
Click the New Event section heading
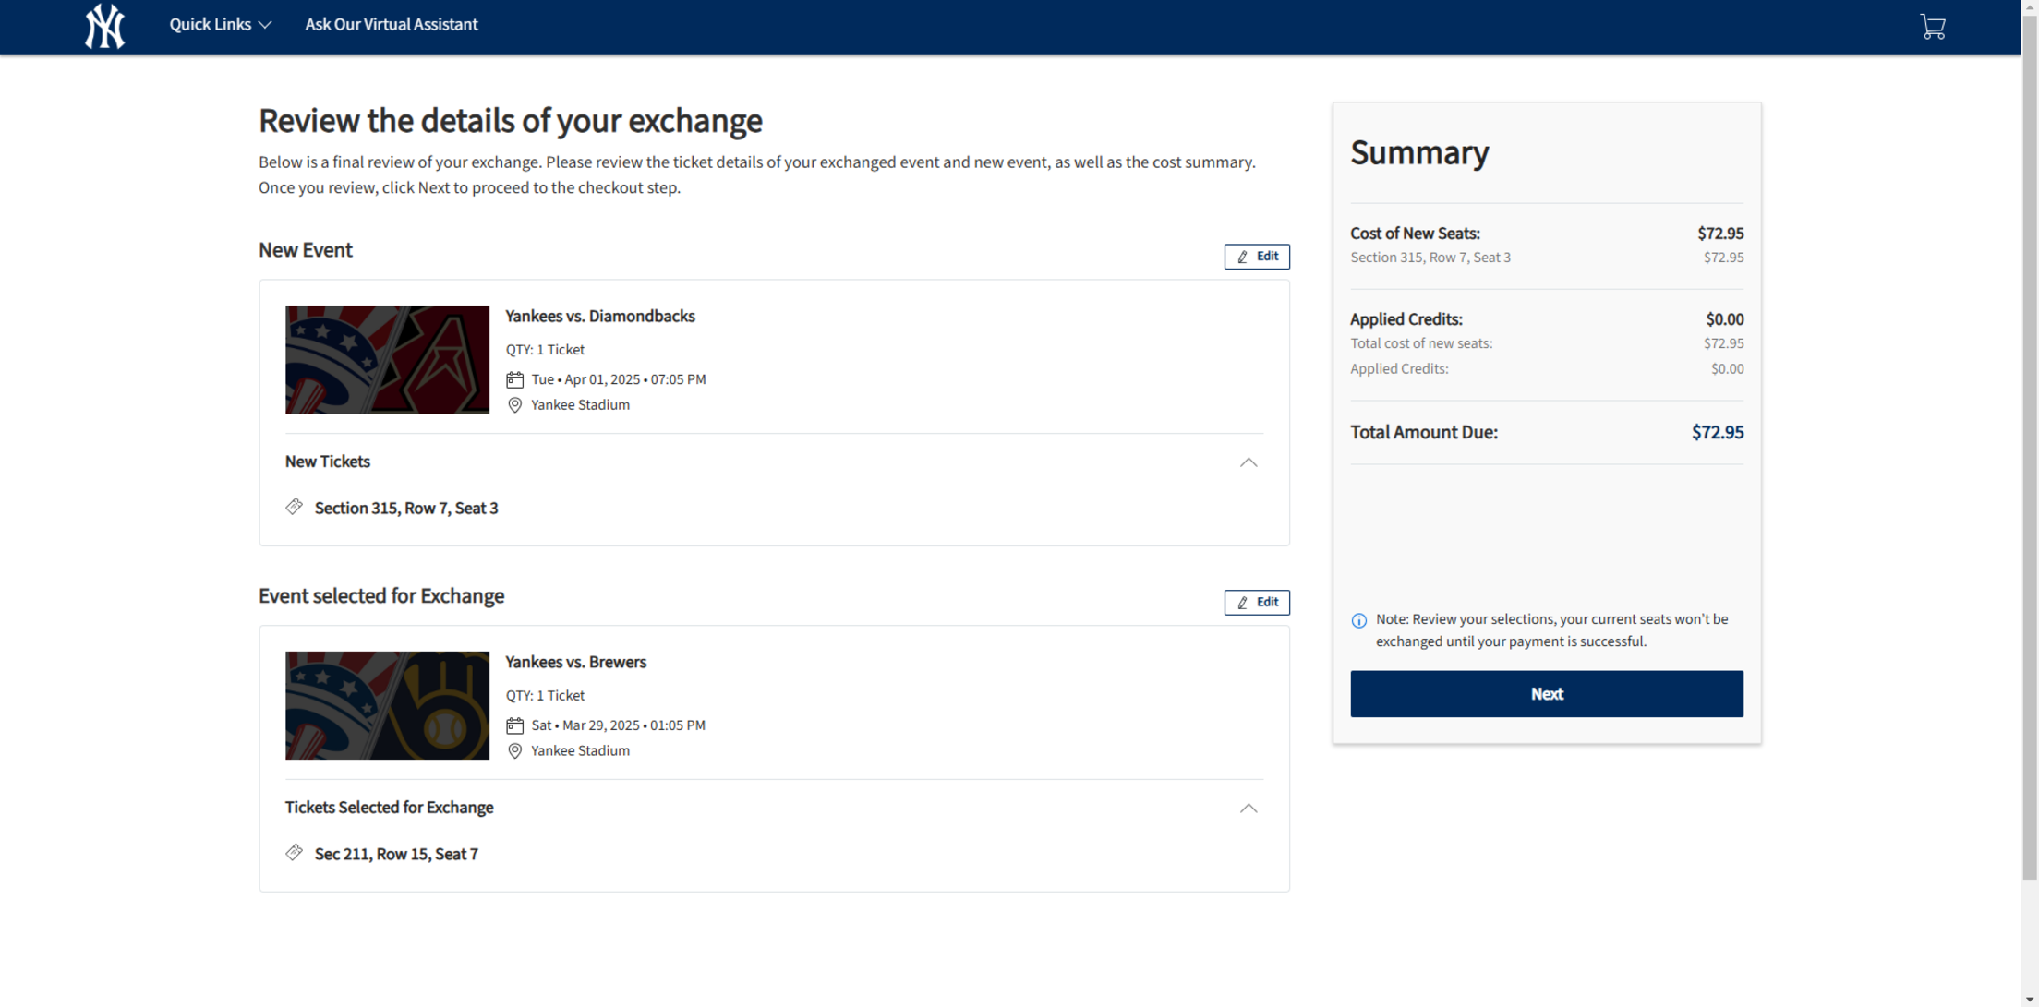coord(305,249)
